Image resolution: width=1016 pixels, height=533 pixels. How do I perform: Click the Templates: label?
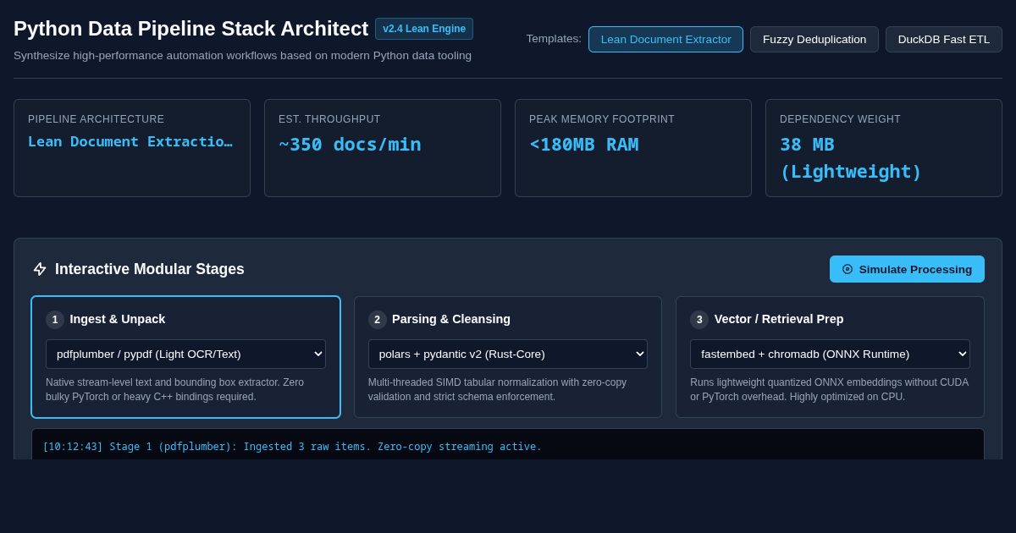coord(554,39)
